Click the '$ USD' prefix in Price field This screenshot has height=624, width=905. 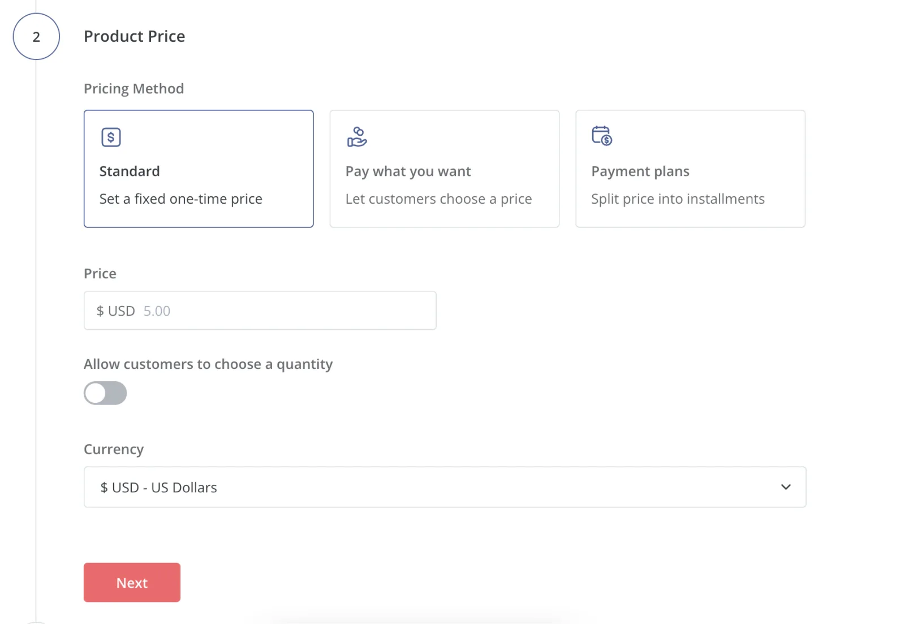[x=115, y=311]
